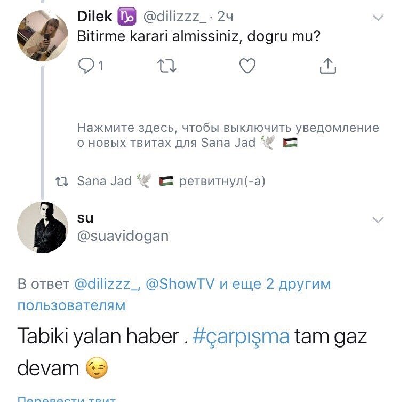400x402 pixels.
Task: Tap the su display name
Action: coord(85,217)
